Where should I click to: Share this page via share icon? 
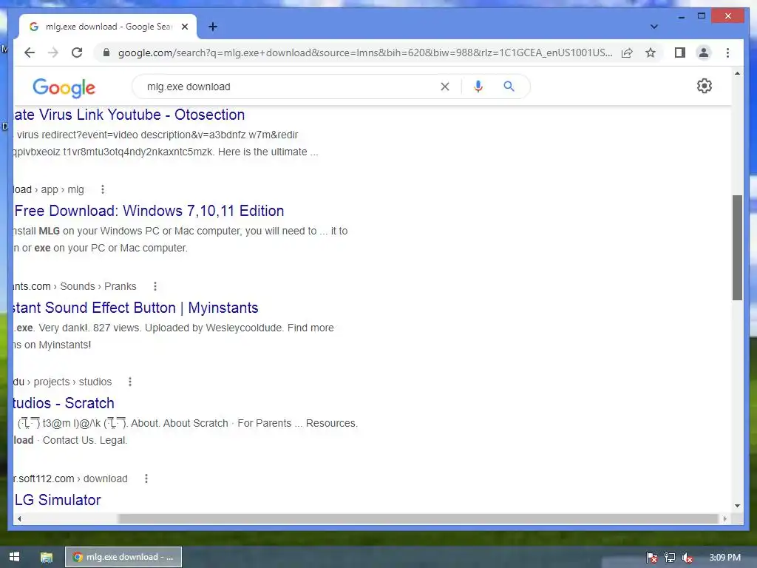(627, 53)
